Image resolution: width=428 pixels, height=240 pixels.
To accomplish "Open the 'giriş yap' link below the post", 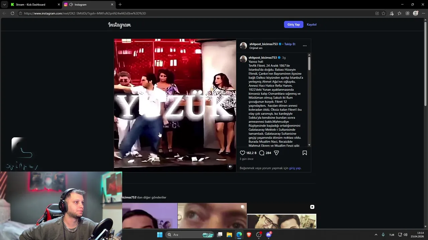I will tap(295, 168).
